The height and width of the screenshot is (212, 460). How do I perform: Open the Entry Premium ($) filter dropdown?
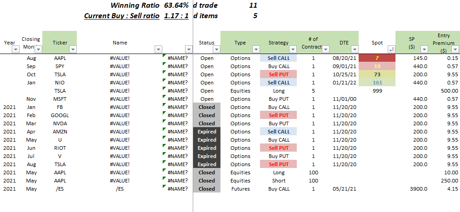[455, 49]
